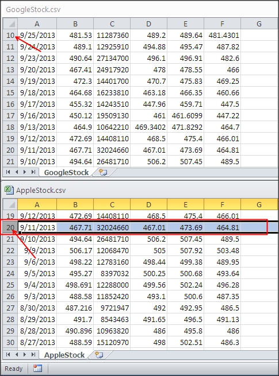The width and height of the screenshot is (279, 376).
Task: Select cell 491.13 in AppleStock window
Action: pyautogui.click(x=222, y=319)
